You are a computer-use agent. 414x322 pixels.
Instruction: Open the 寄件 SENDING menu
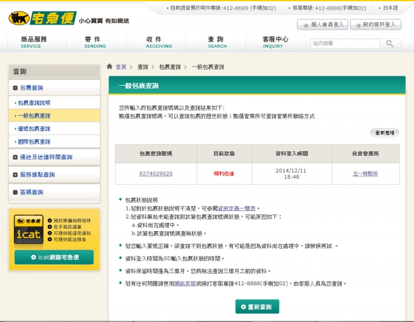click(95, 42)
